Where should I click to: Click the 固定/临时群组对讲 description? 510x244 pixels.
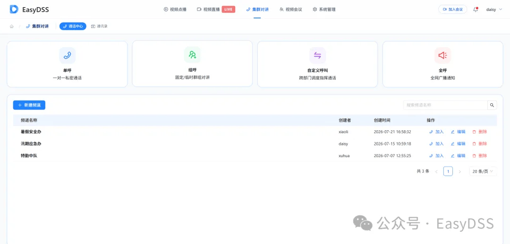pos(192,77)
